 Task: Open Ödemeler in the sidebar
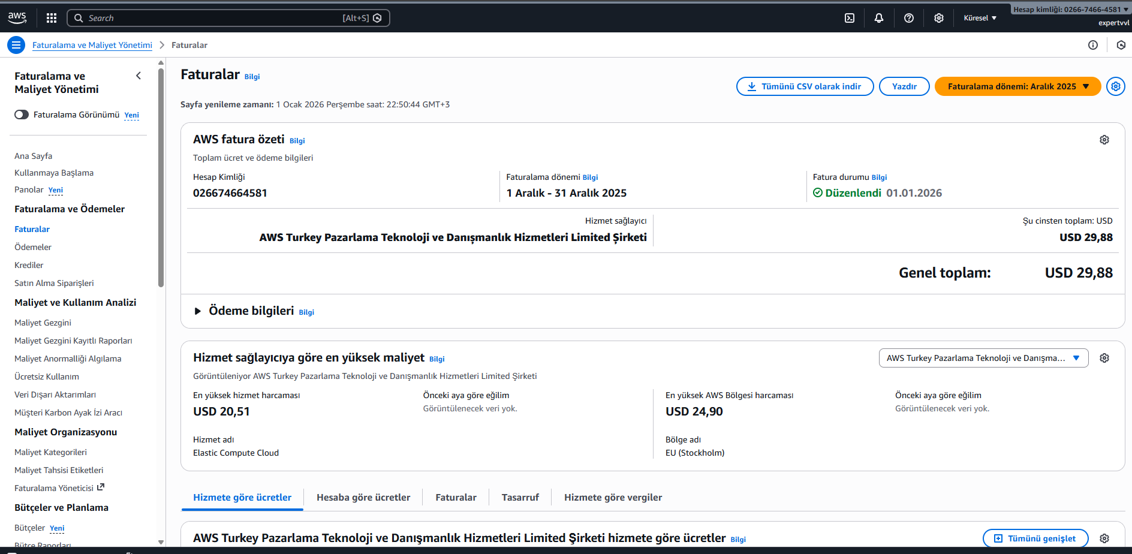point(33,247)
